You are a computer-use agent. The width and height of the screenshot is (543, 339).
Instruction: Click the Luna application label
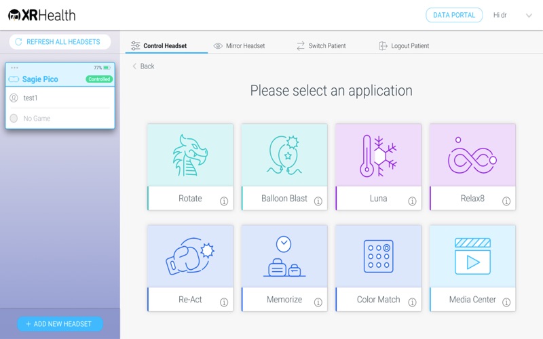point(378,198)
